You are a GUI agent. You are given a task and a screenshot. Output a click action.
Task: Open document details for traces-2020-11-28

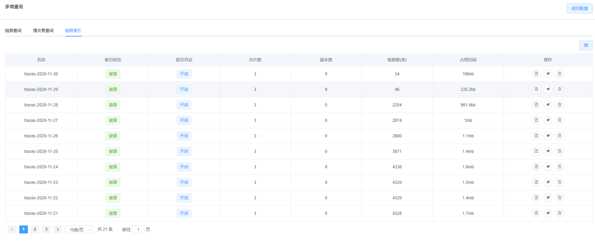click(536, 105)
